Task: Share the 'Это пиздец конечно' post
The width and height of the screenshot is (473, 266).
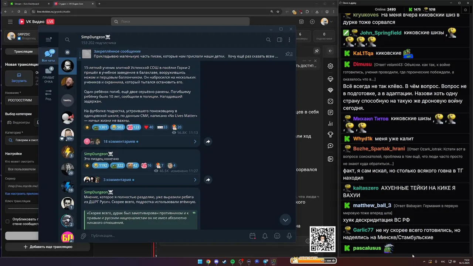Action: 208,180
